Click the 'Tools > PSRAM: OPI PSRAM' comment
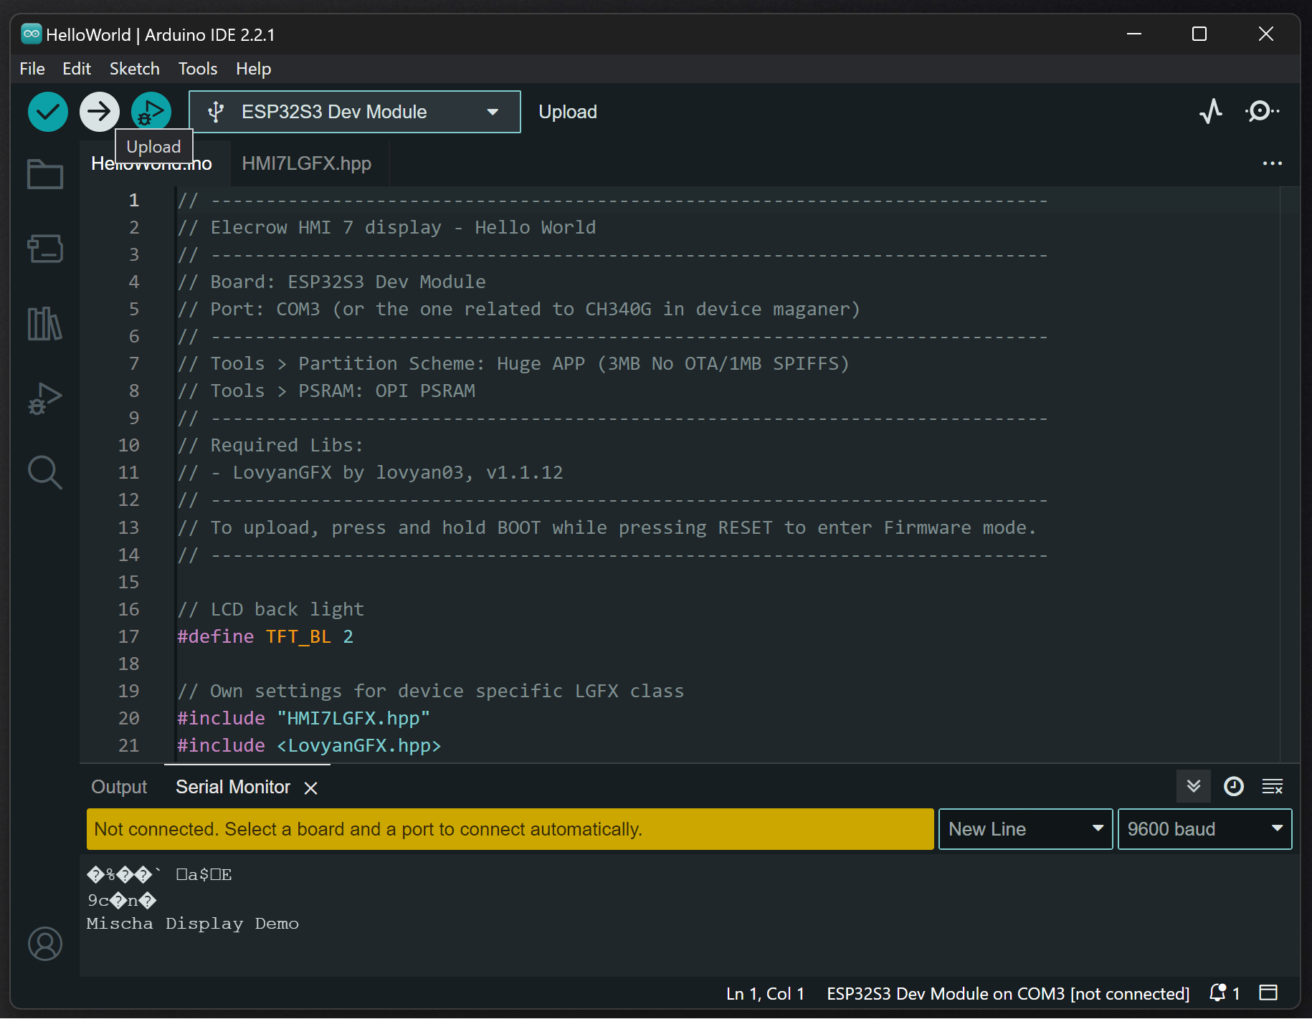The height and width of the screenshot is (1019, 1312). point(326,391)
